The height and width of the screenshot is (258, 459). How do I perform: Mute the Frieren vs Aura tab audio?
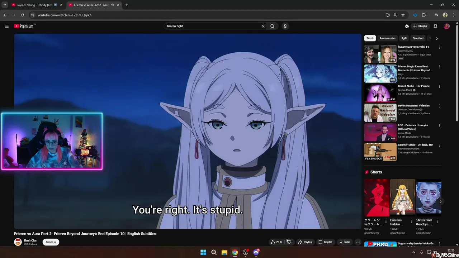coord(112,5)
